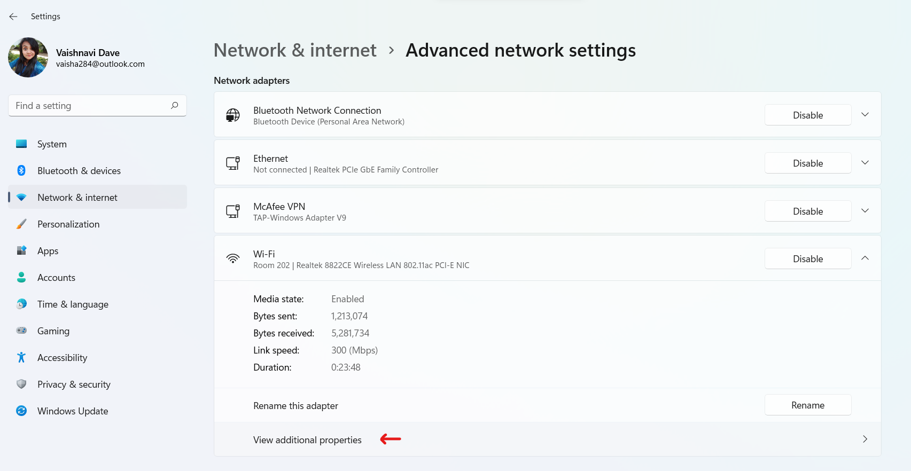The image size is (911, 471).
Task: Disable the Wi-Fi adapter
Action: [x=807, y=259]
